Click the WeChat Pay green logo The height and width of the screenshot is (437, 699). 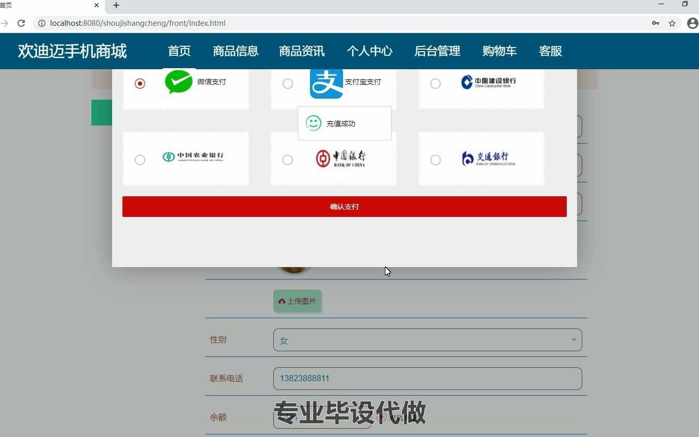tap(179, 82)
